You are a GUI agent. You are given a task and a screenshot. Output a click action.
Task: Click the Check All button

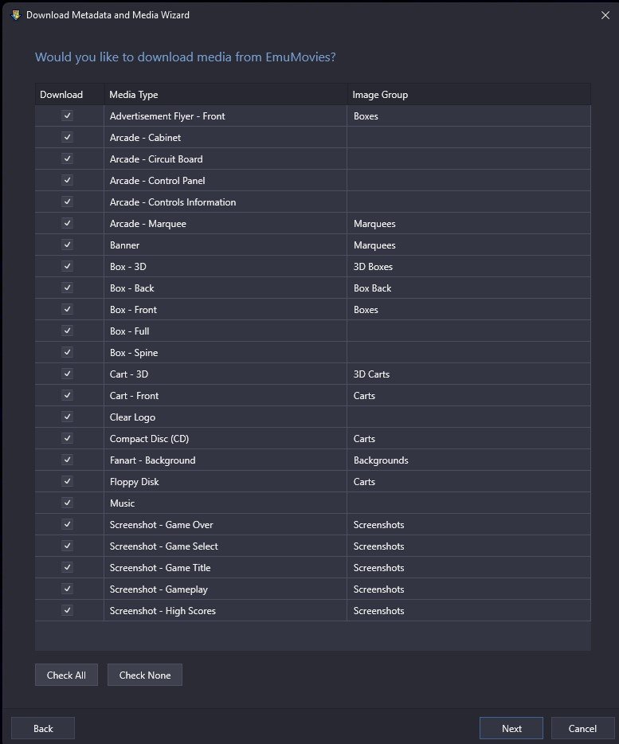66,675
